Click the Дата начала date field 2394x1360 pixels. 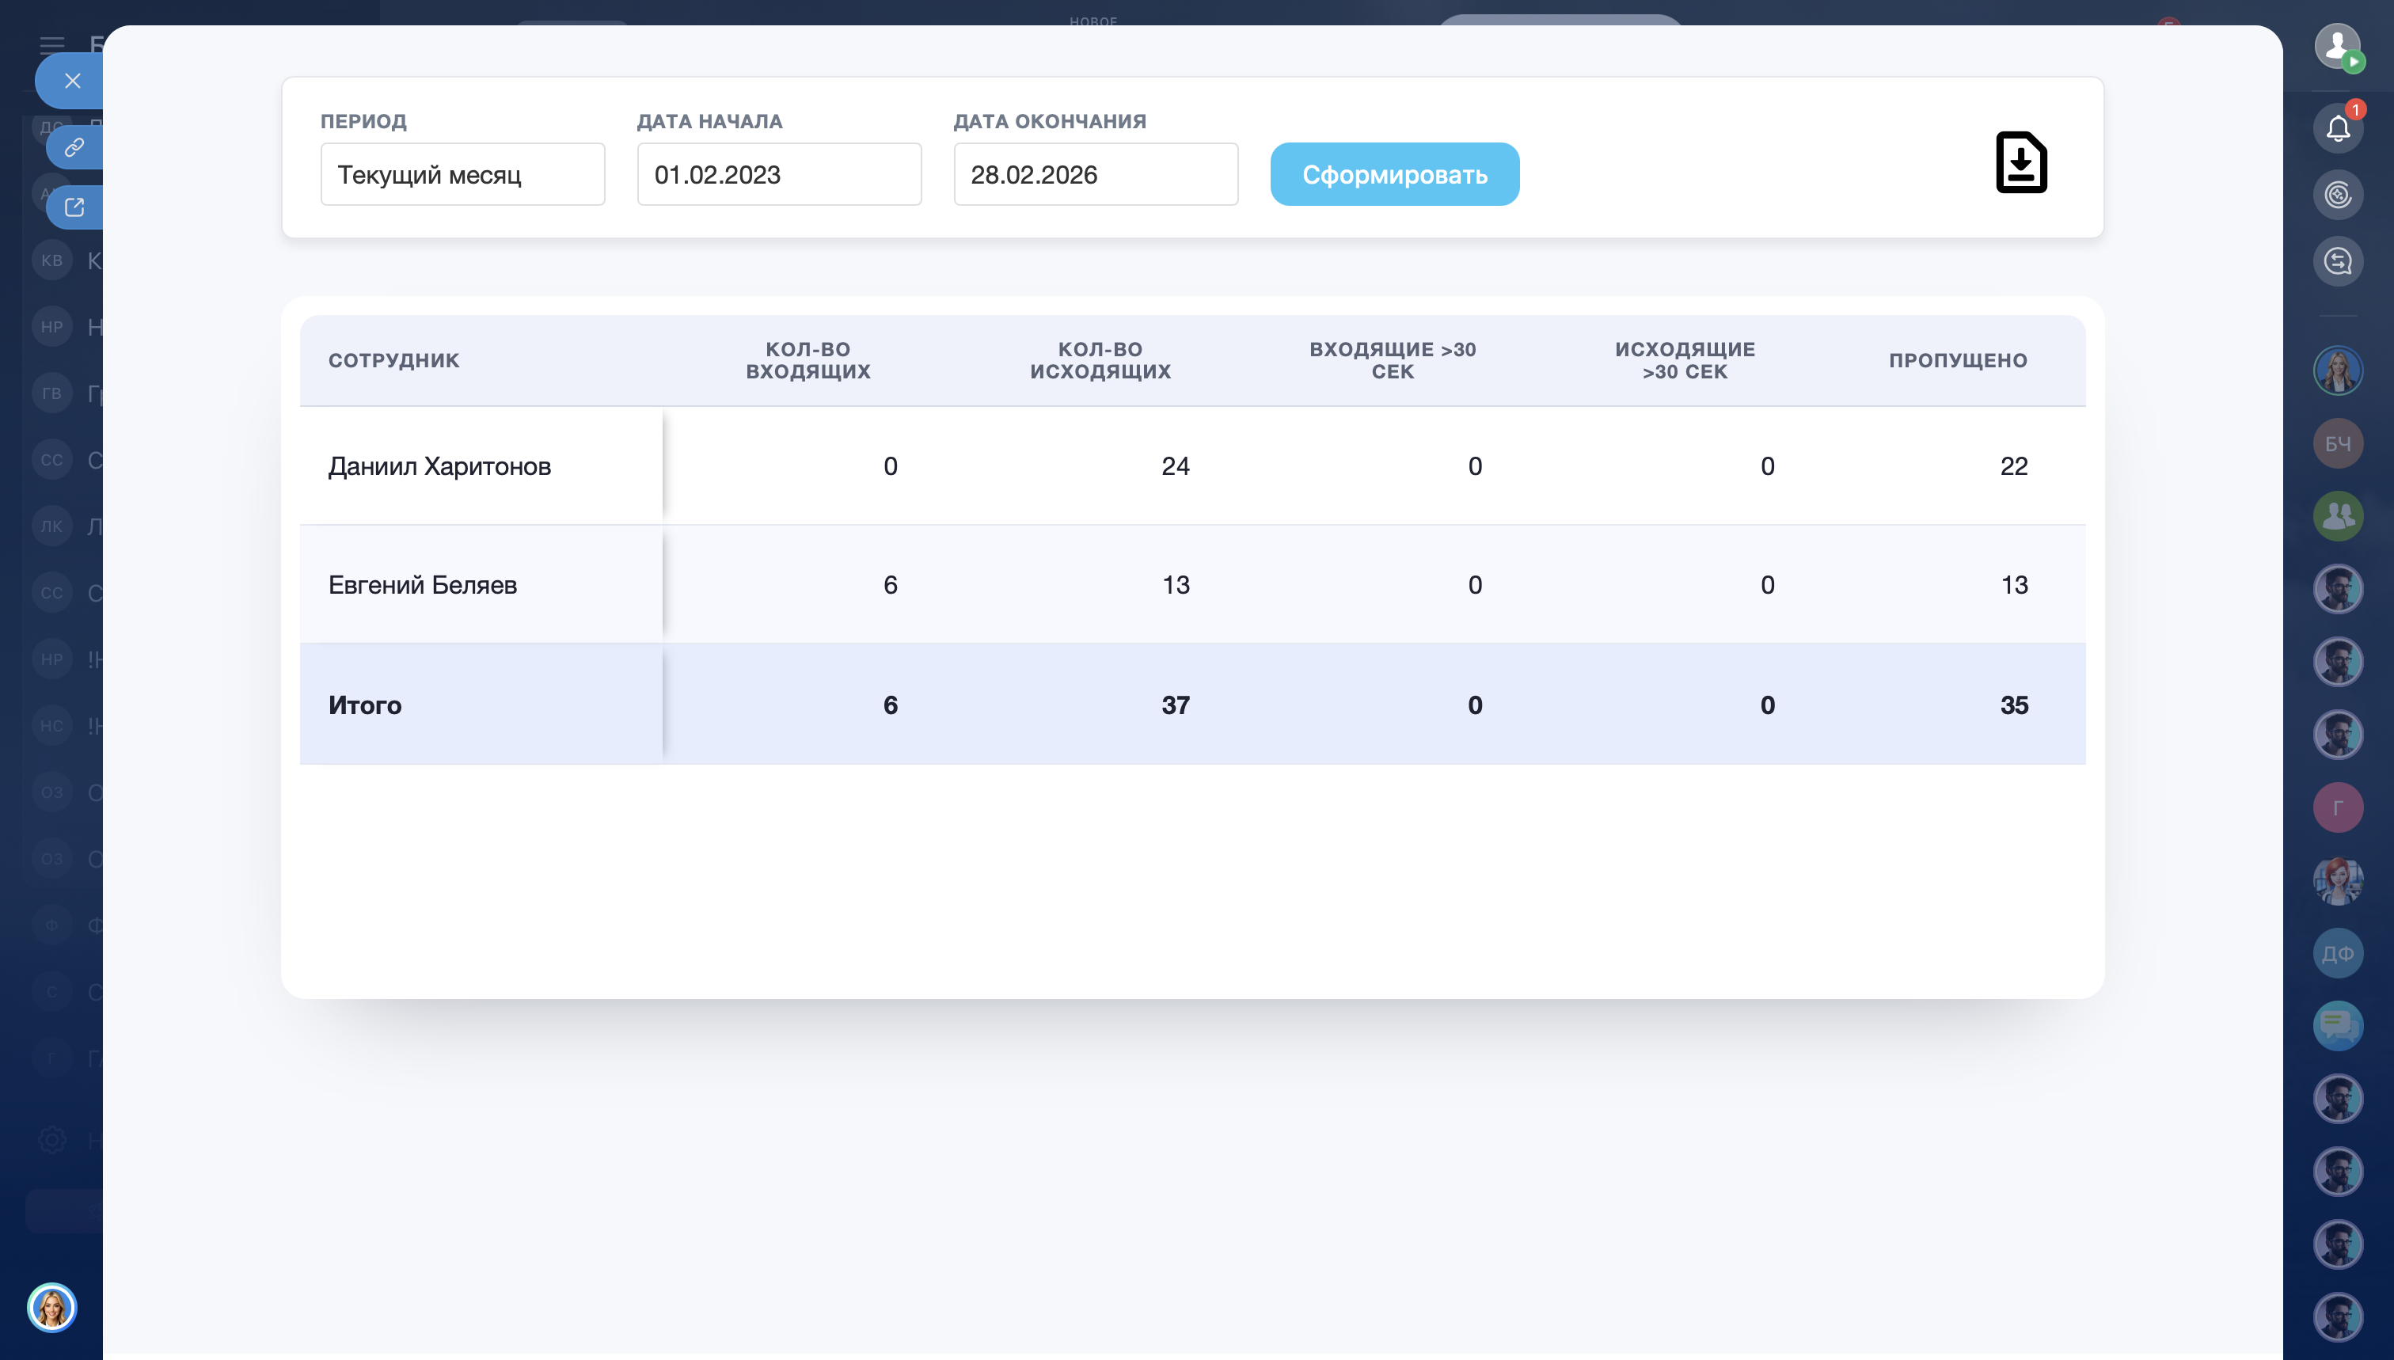(778, 175)
